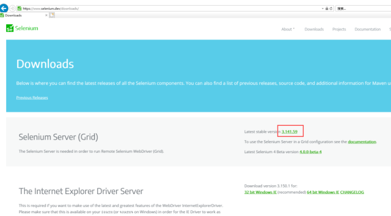Click 'Download version 3.150.1 for:' text
This screenshot has width=391, height=216.
tap(270, 186)
